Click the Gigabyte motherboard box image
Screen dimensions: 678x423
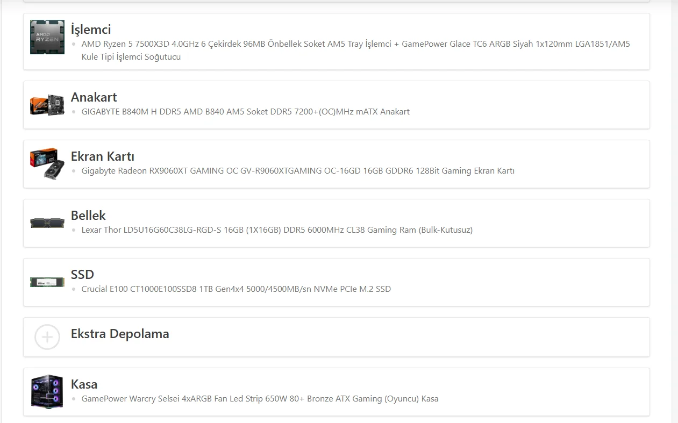47,105
